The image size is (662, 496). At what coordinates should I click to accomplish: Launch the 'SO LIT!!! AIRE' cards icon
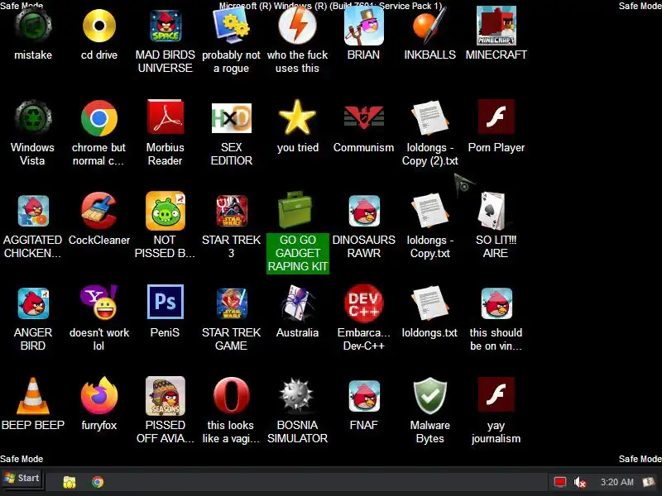[492, 211]
